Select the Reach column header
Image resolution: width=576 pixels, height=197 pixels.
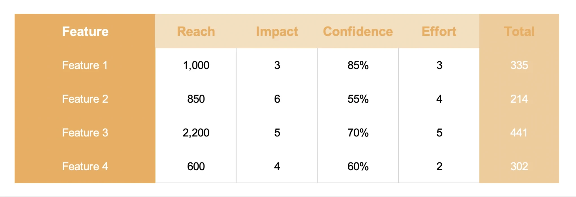196,31
